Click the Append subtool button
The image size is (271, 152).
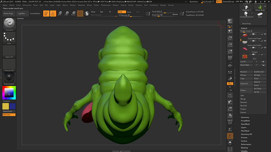pyautogui.click(x=260, y=82)
